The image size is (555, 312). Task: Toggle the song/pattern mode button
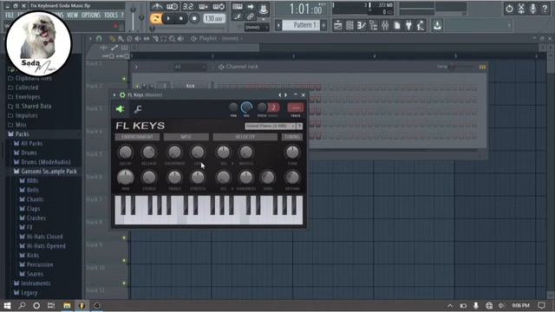click(155, 18)
